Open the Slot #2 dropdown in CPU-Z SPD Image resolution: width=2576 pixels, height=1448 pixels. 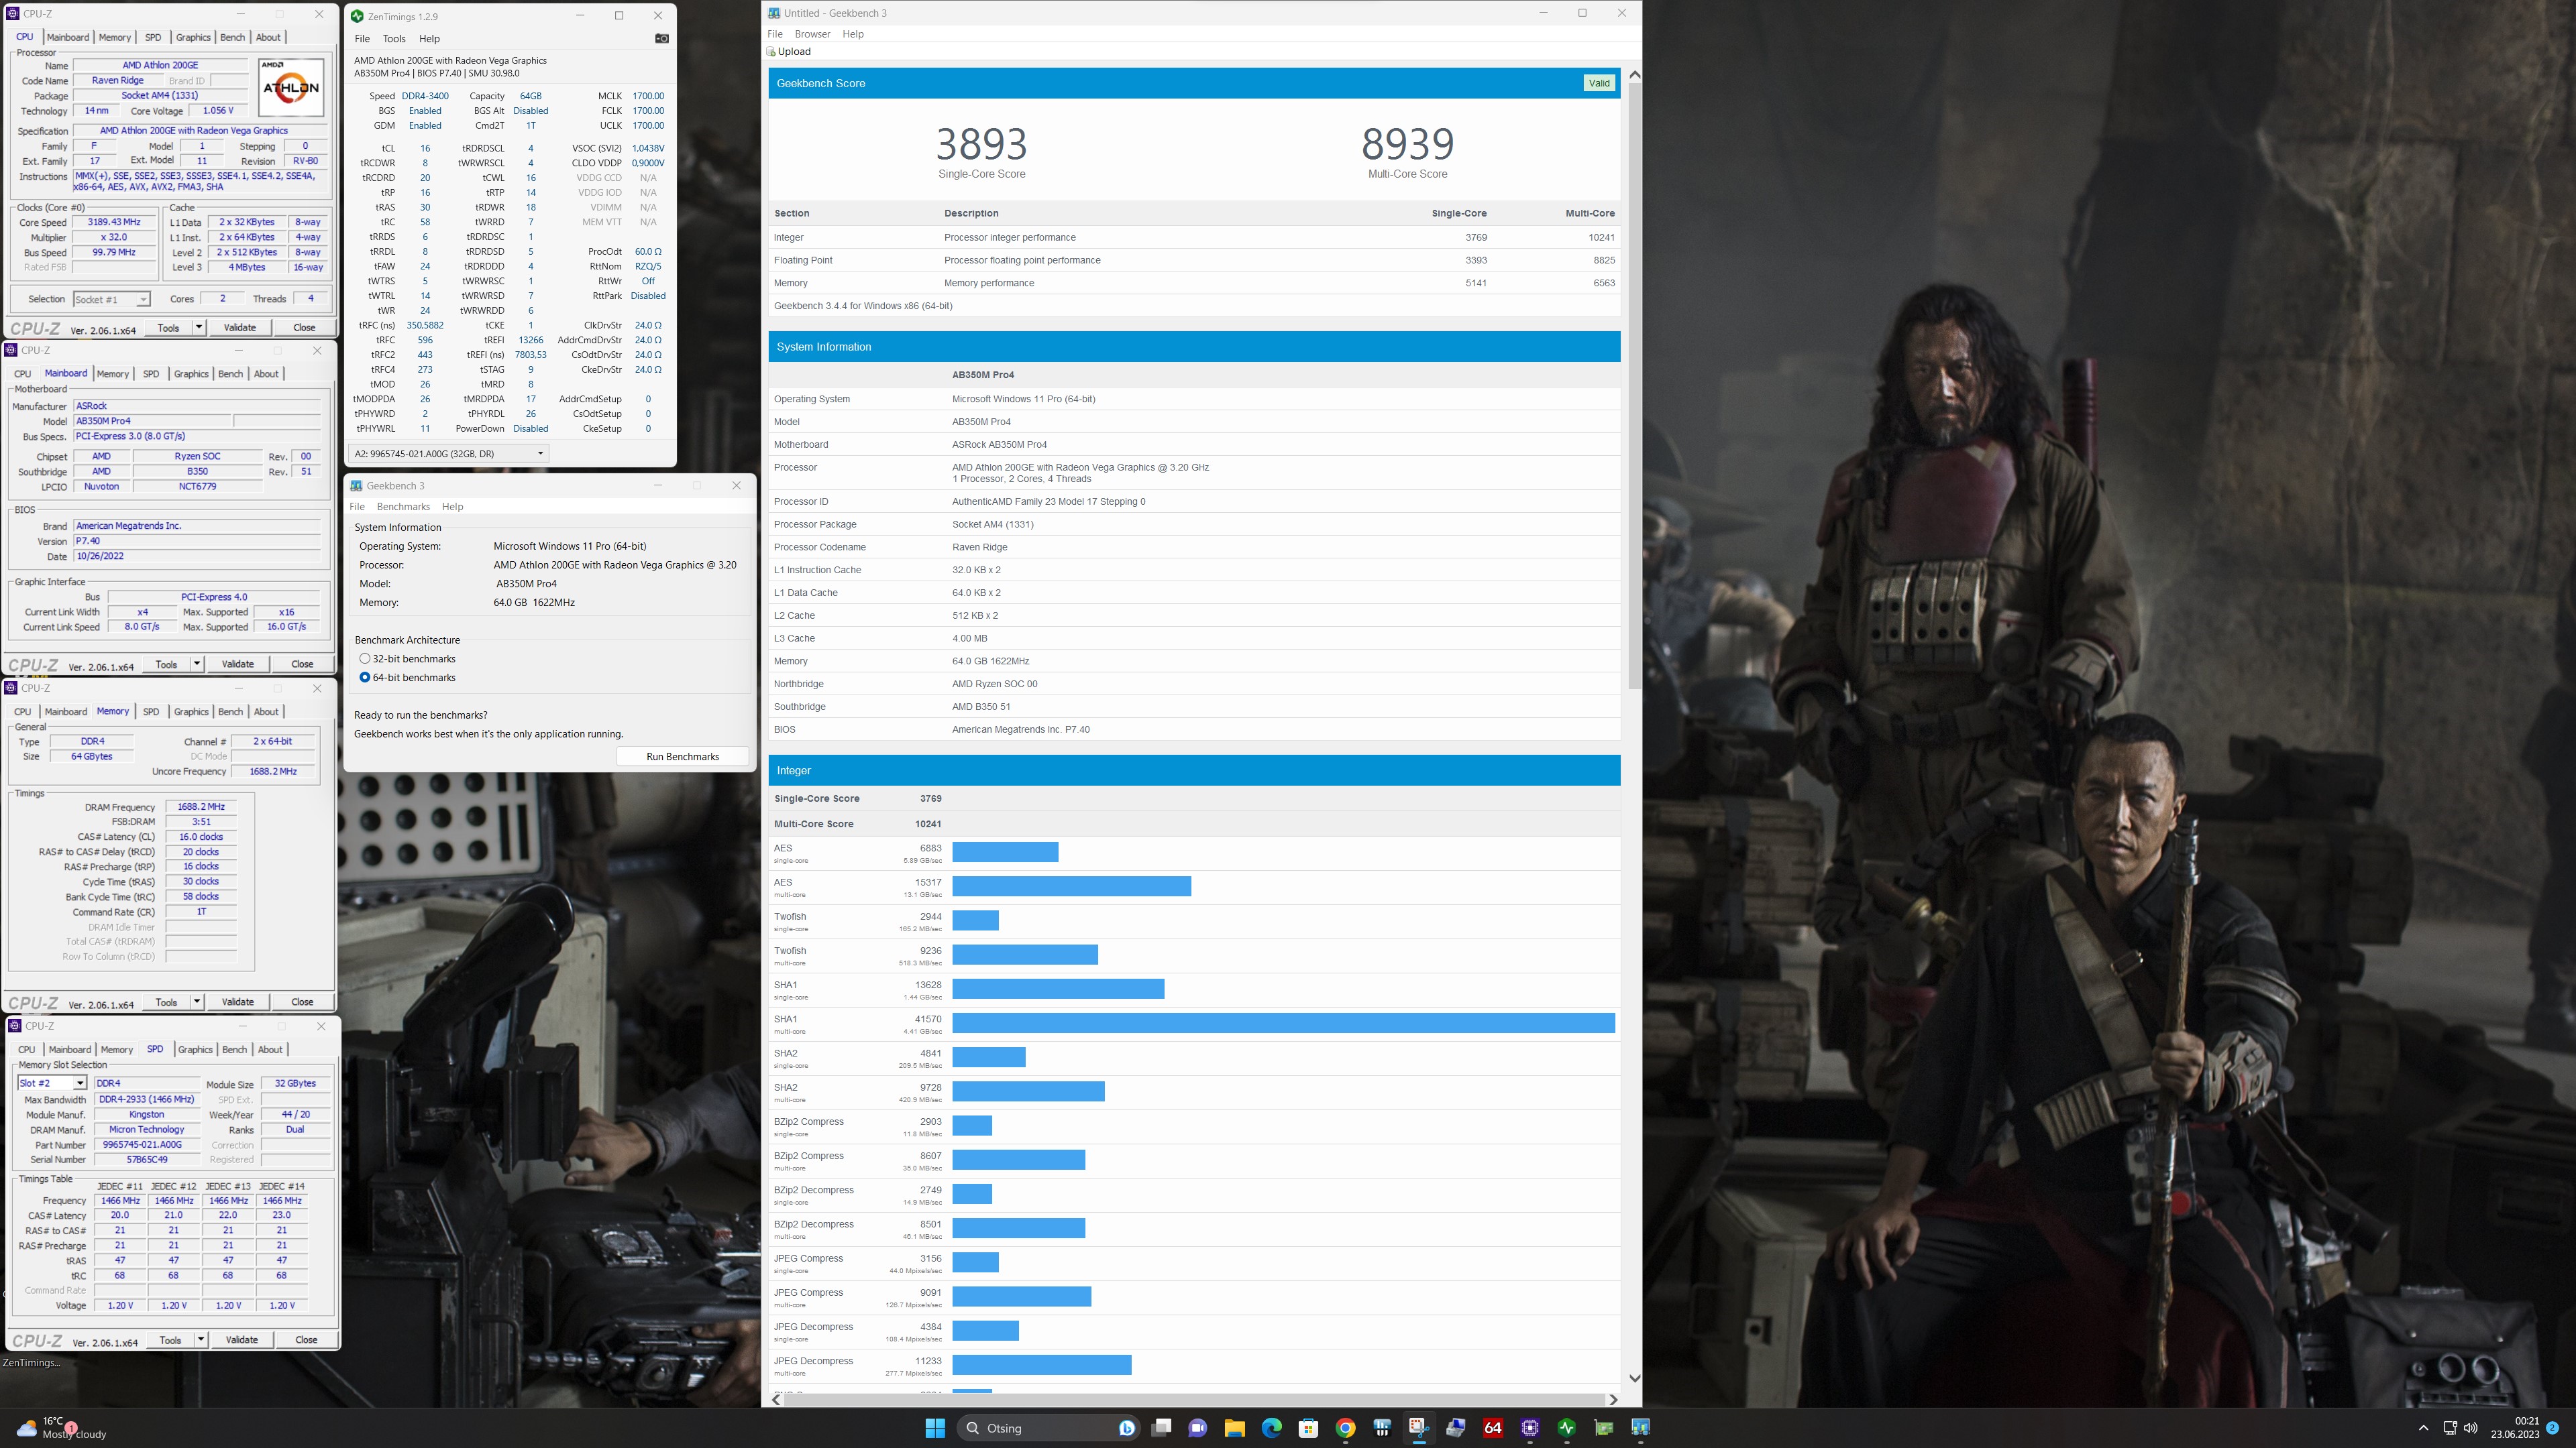51,1083
